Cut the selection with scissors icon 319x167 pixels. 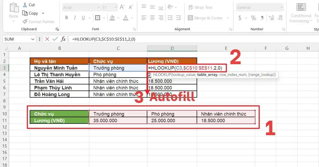[x=25, y=5]
